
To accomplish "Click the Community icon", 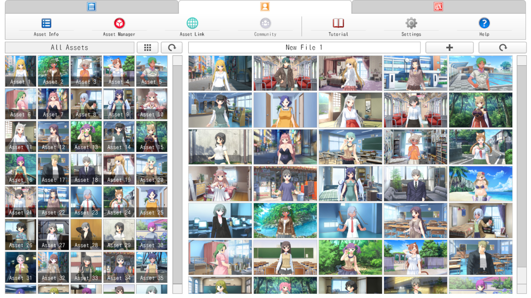I will [x=265, y=27].
